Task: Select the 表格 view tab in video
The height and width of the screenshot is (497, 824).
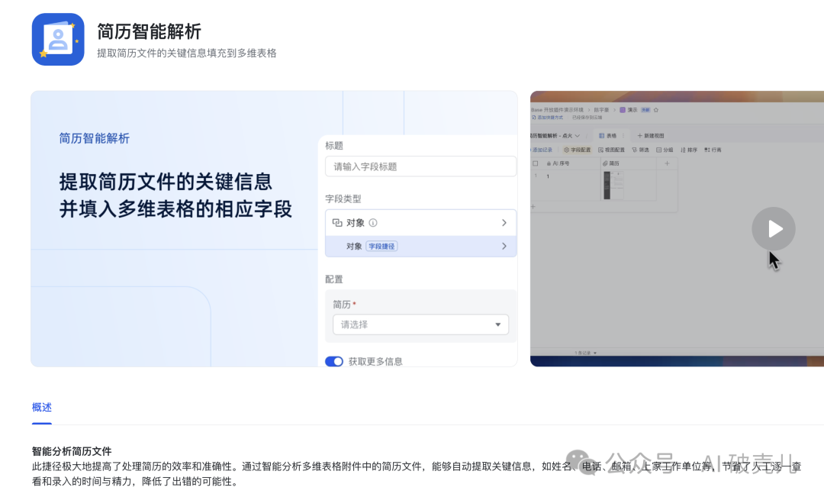Action: pos(607,135)
